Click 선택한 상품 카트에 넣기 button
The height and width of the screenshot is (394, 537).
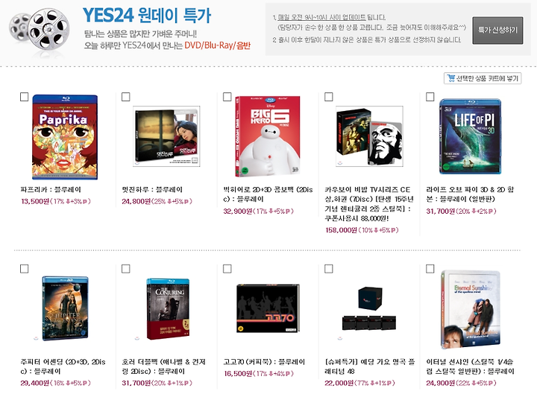pos(483,78)
